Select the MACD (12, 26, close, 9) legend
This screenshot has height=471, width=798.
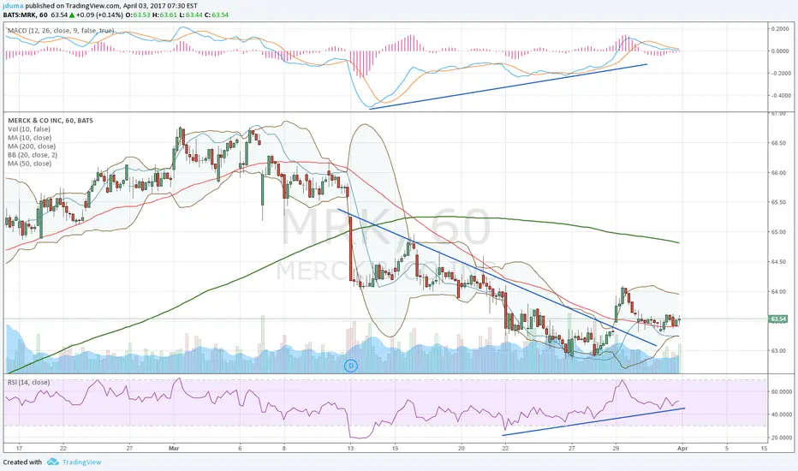61,31
